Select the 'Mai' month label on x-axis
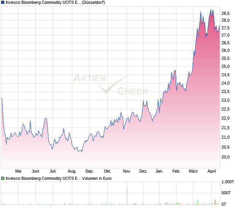The image size is (236, 208). pos(18,171)
